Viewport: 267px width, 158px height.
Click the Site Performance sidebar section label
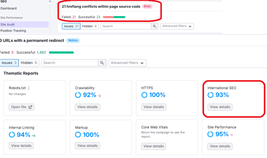pos(11,18)
